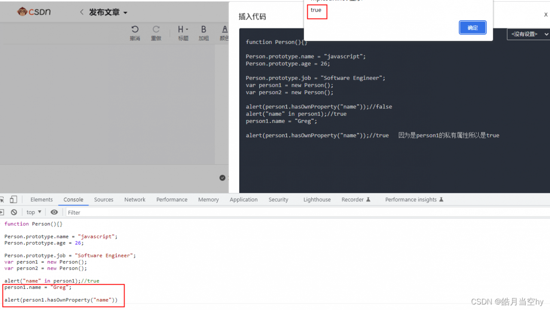Click the 插入代码 dialog title
The width and height of the screenshot is (550, 310).
tap(252, 17)
